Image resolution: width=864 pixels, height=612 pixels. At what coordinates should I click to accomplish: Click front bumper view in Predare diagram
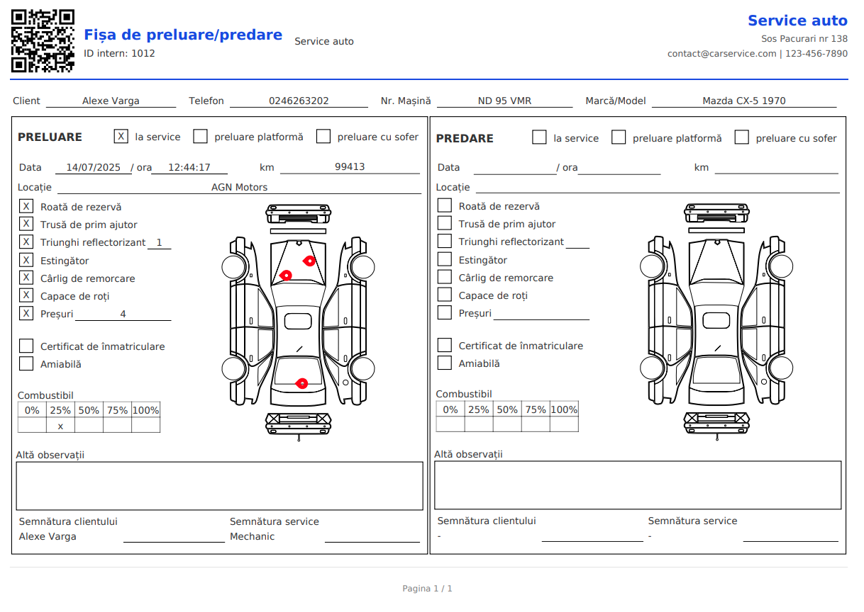(716, 212)
